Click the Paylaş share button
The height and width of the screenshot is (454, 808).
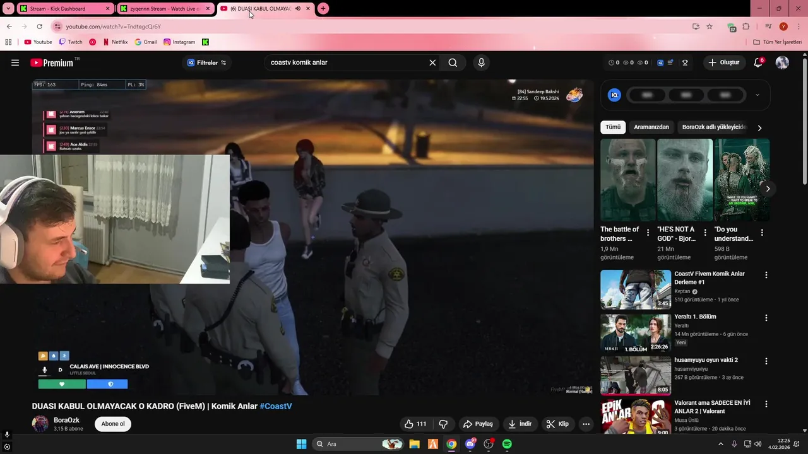click(x=479, y=424)
